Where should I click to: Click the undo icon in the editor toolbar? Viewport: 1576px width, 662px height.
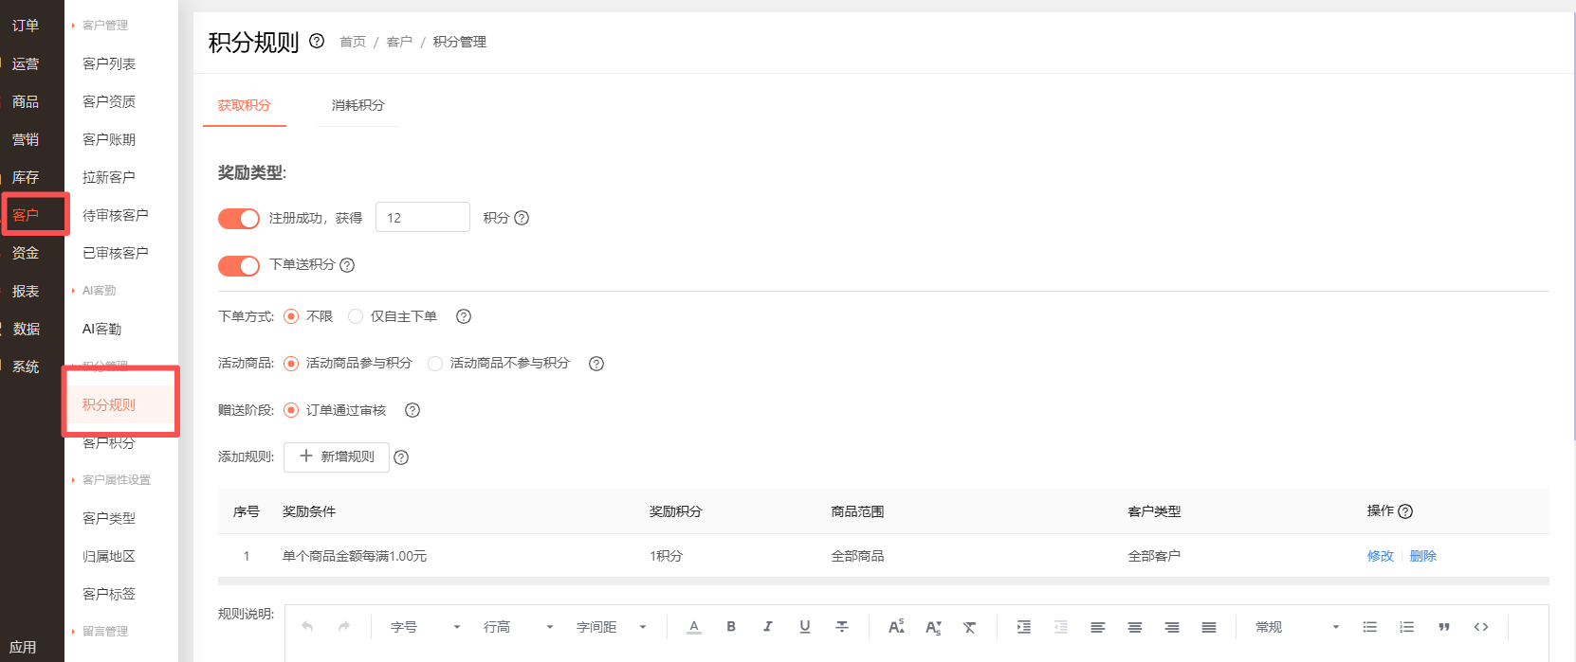click(307, 627)
